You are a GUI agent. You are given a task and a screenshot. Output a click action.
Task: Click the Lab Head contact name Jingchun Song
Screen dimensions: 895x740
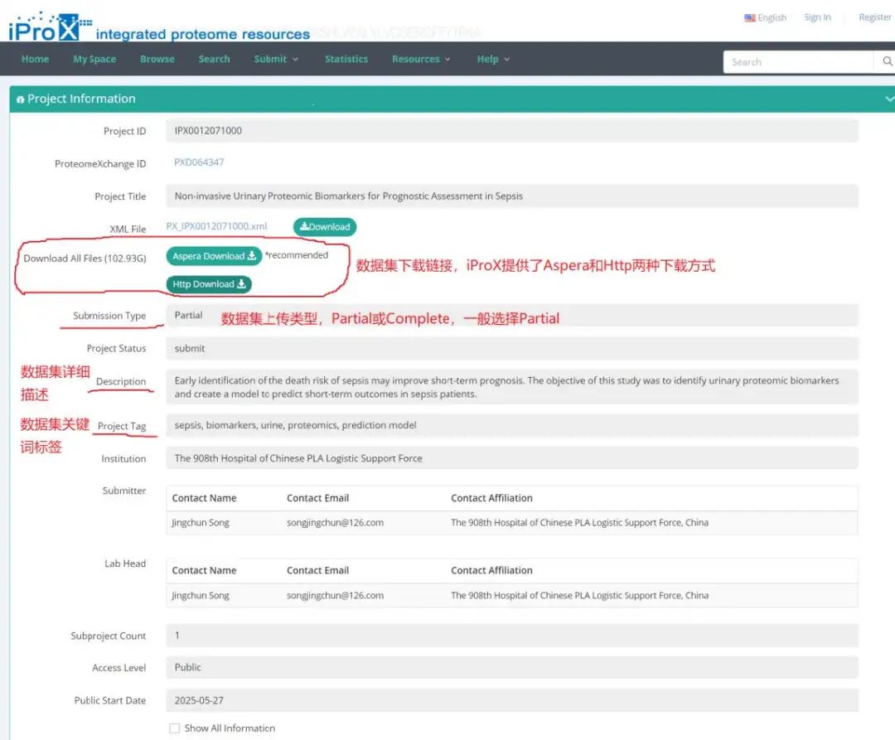201,595
